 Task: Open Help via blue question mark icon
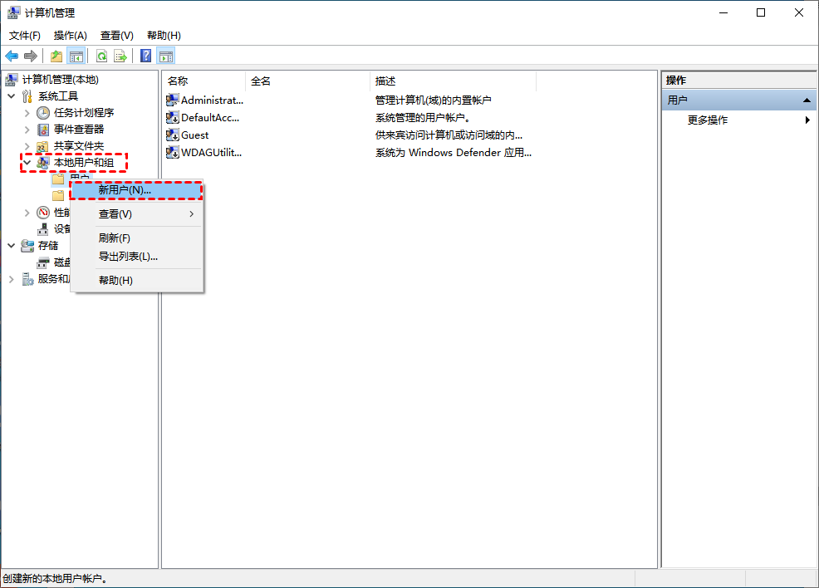(x=145, y=56)
